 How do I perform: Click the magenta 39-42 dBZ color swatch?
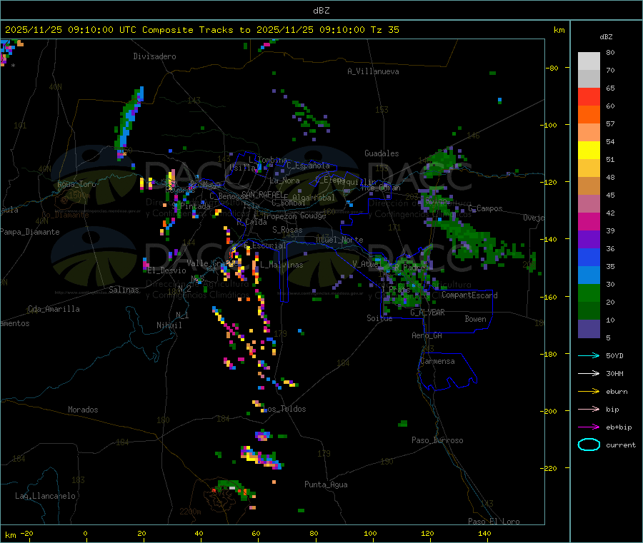pos(589,221)
